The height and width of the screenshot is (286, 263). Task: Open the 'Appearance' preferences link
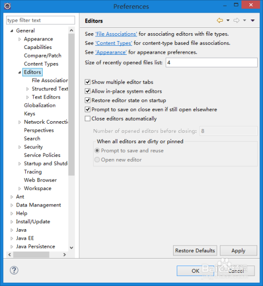(x=111, y=52)
